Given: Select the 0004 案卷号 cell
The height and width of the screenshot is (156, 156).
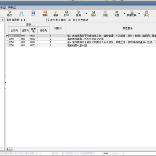Looking at the screenshot, I should 33,42.
